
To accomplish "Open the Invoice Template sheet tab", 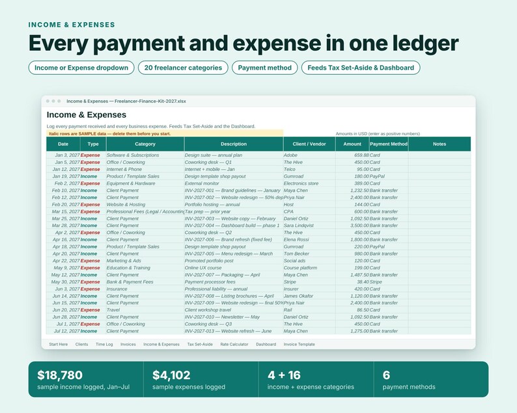I will tap(299, 344).
